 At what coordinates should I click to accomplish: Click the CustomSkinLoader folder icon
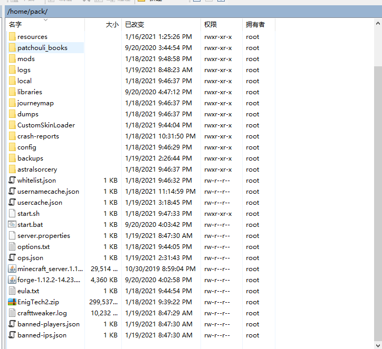[12, 125]
